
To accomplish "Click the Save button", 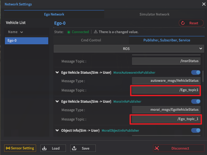I will click(82, 148).
